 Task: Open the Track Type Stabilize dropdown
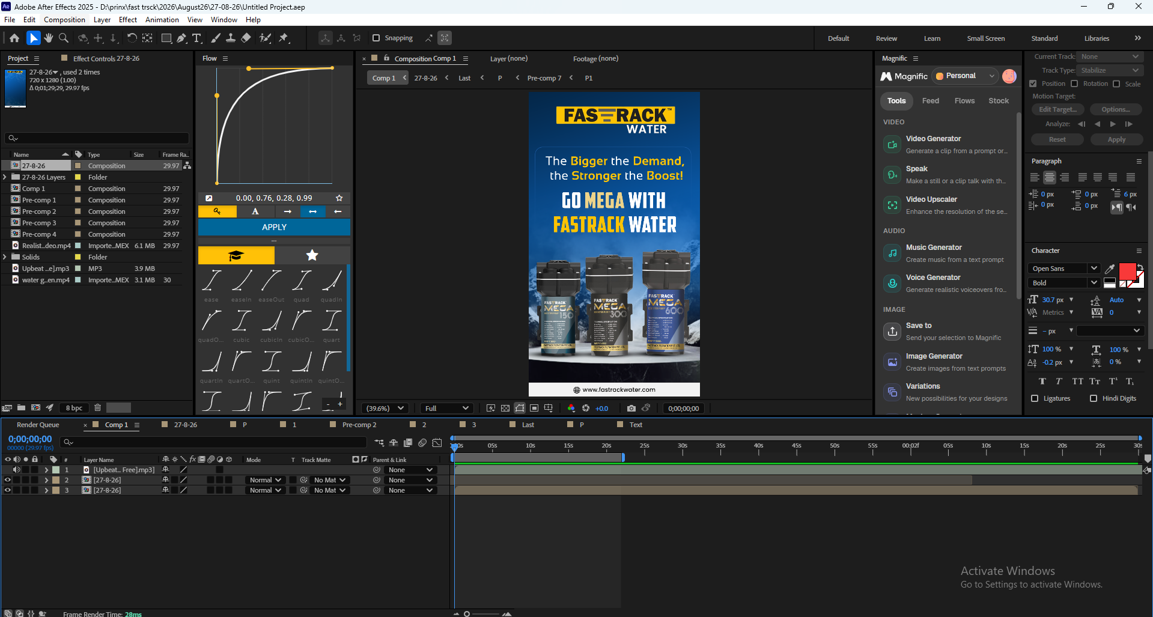click(1109, 70)
